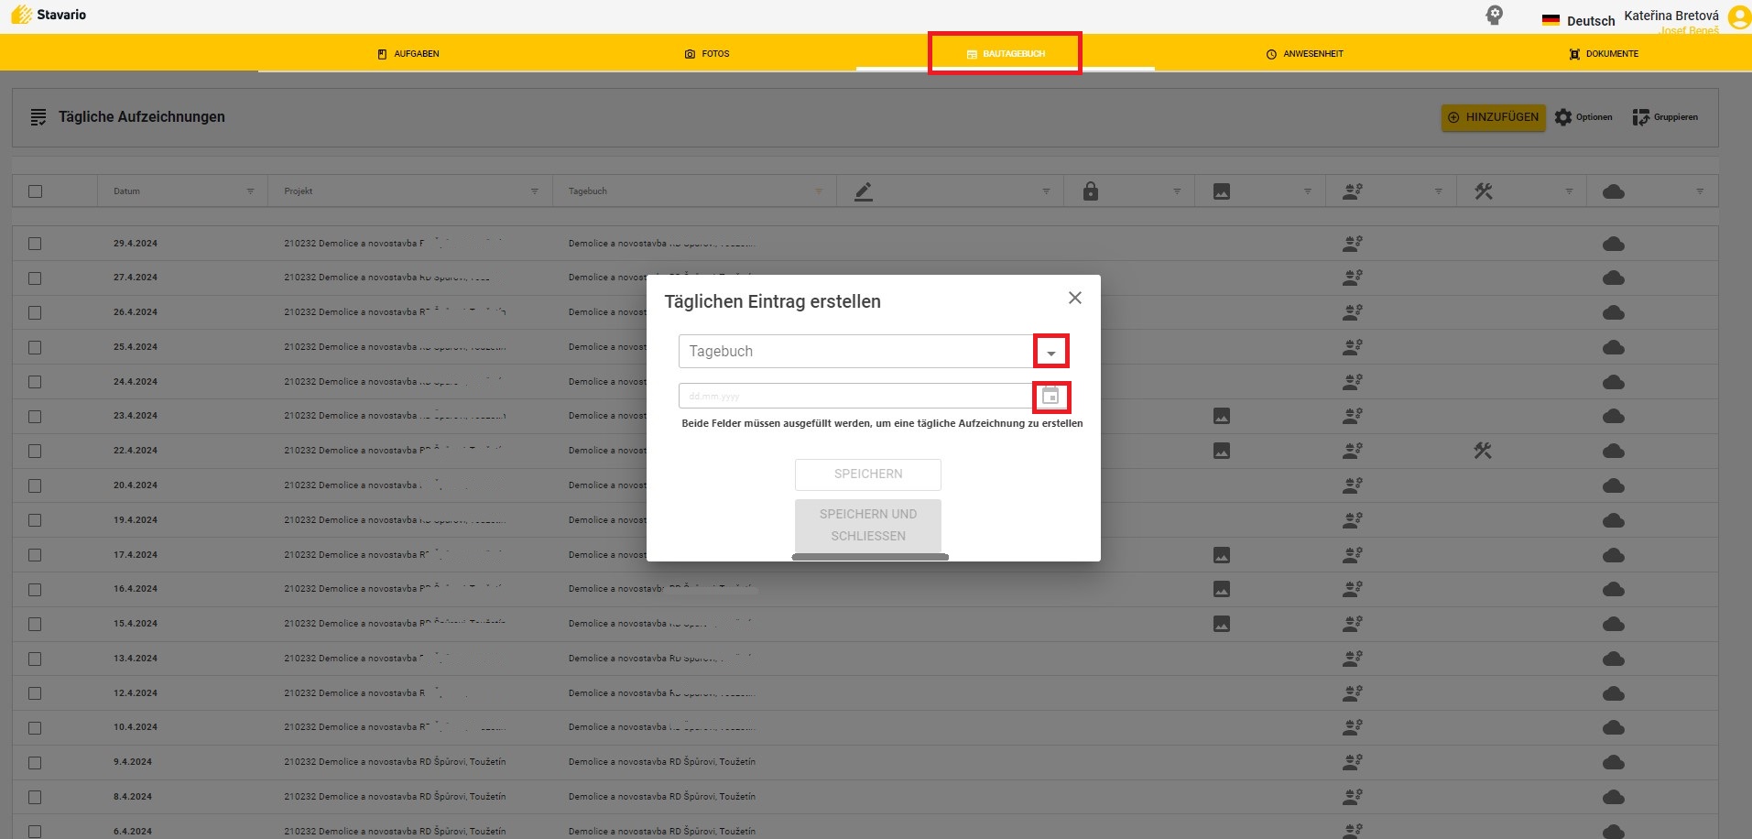Click workers icon in 9.4.2024 row
This screenshot has height=839, width=1752.
tap(1353, 762)
